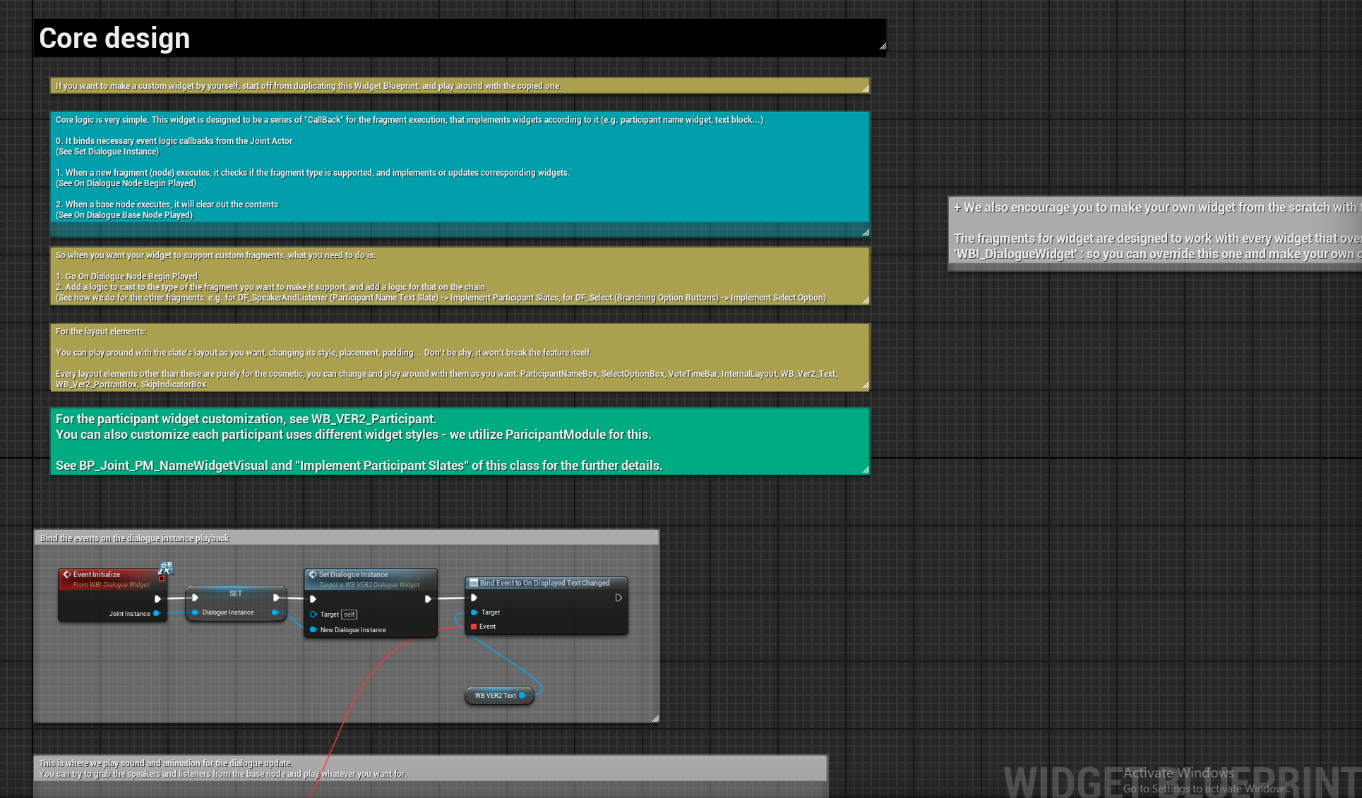Click the Core design comment resize handle
Image resolution: width=1362 pixels, height=798 pixels.
[883, 47]
